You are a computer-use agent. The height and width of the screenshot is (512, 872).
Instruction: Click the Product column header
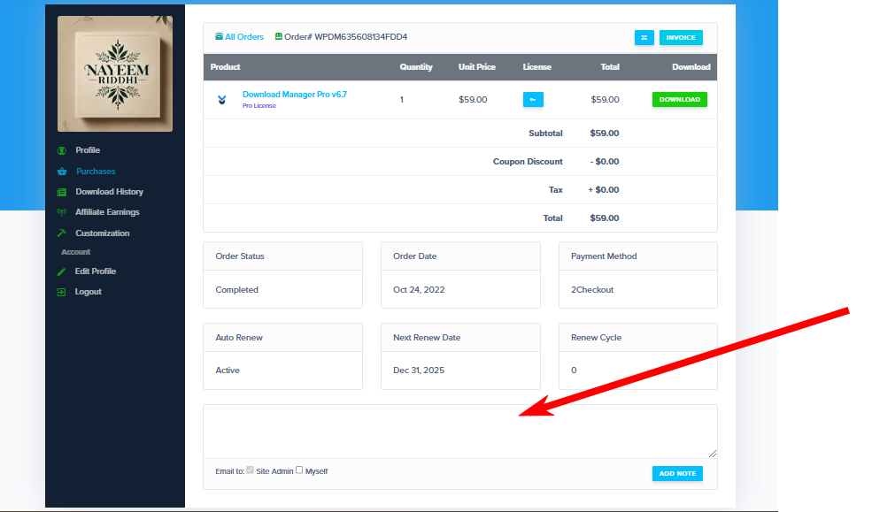point(225,67)
